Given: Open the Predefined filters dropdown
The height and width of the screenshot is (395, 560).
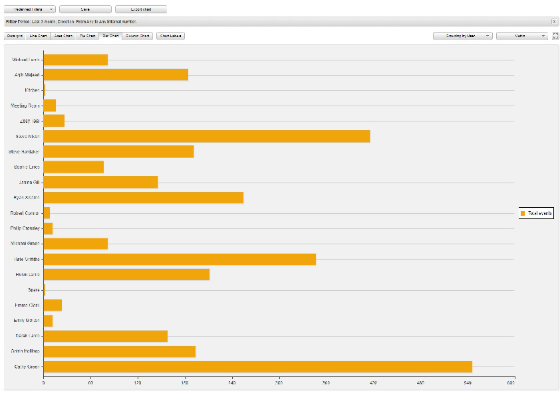Looking at the screenshot, I should click(30, 9).
